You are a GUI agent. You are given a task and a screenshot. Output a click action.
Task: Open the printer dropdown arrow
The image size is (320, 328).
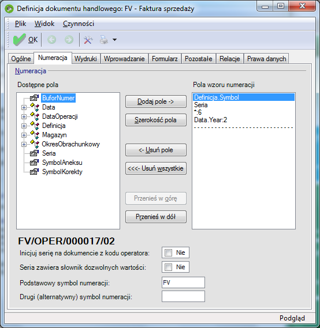114,40
